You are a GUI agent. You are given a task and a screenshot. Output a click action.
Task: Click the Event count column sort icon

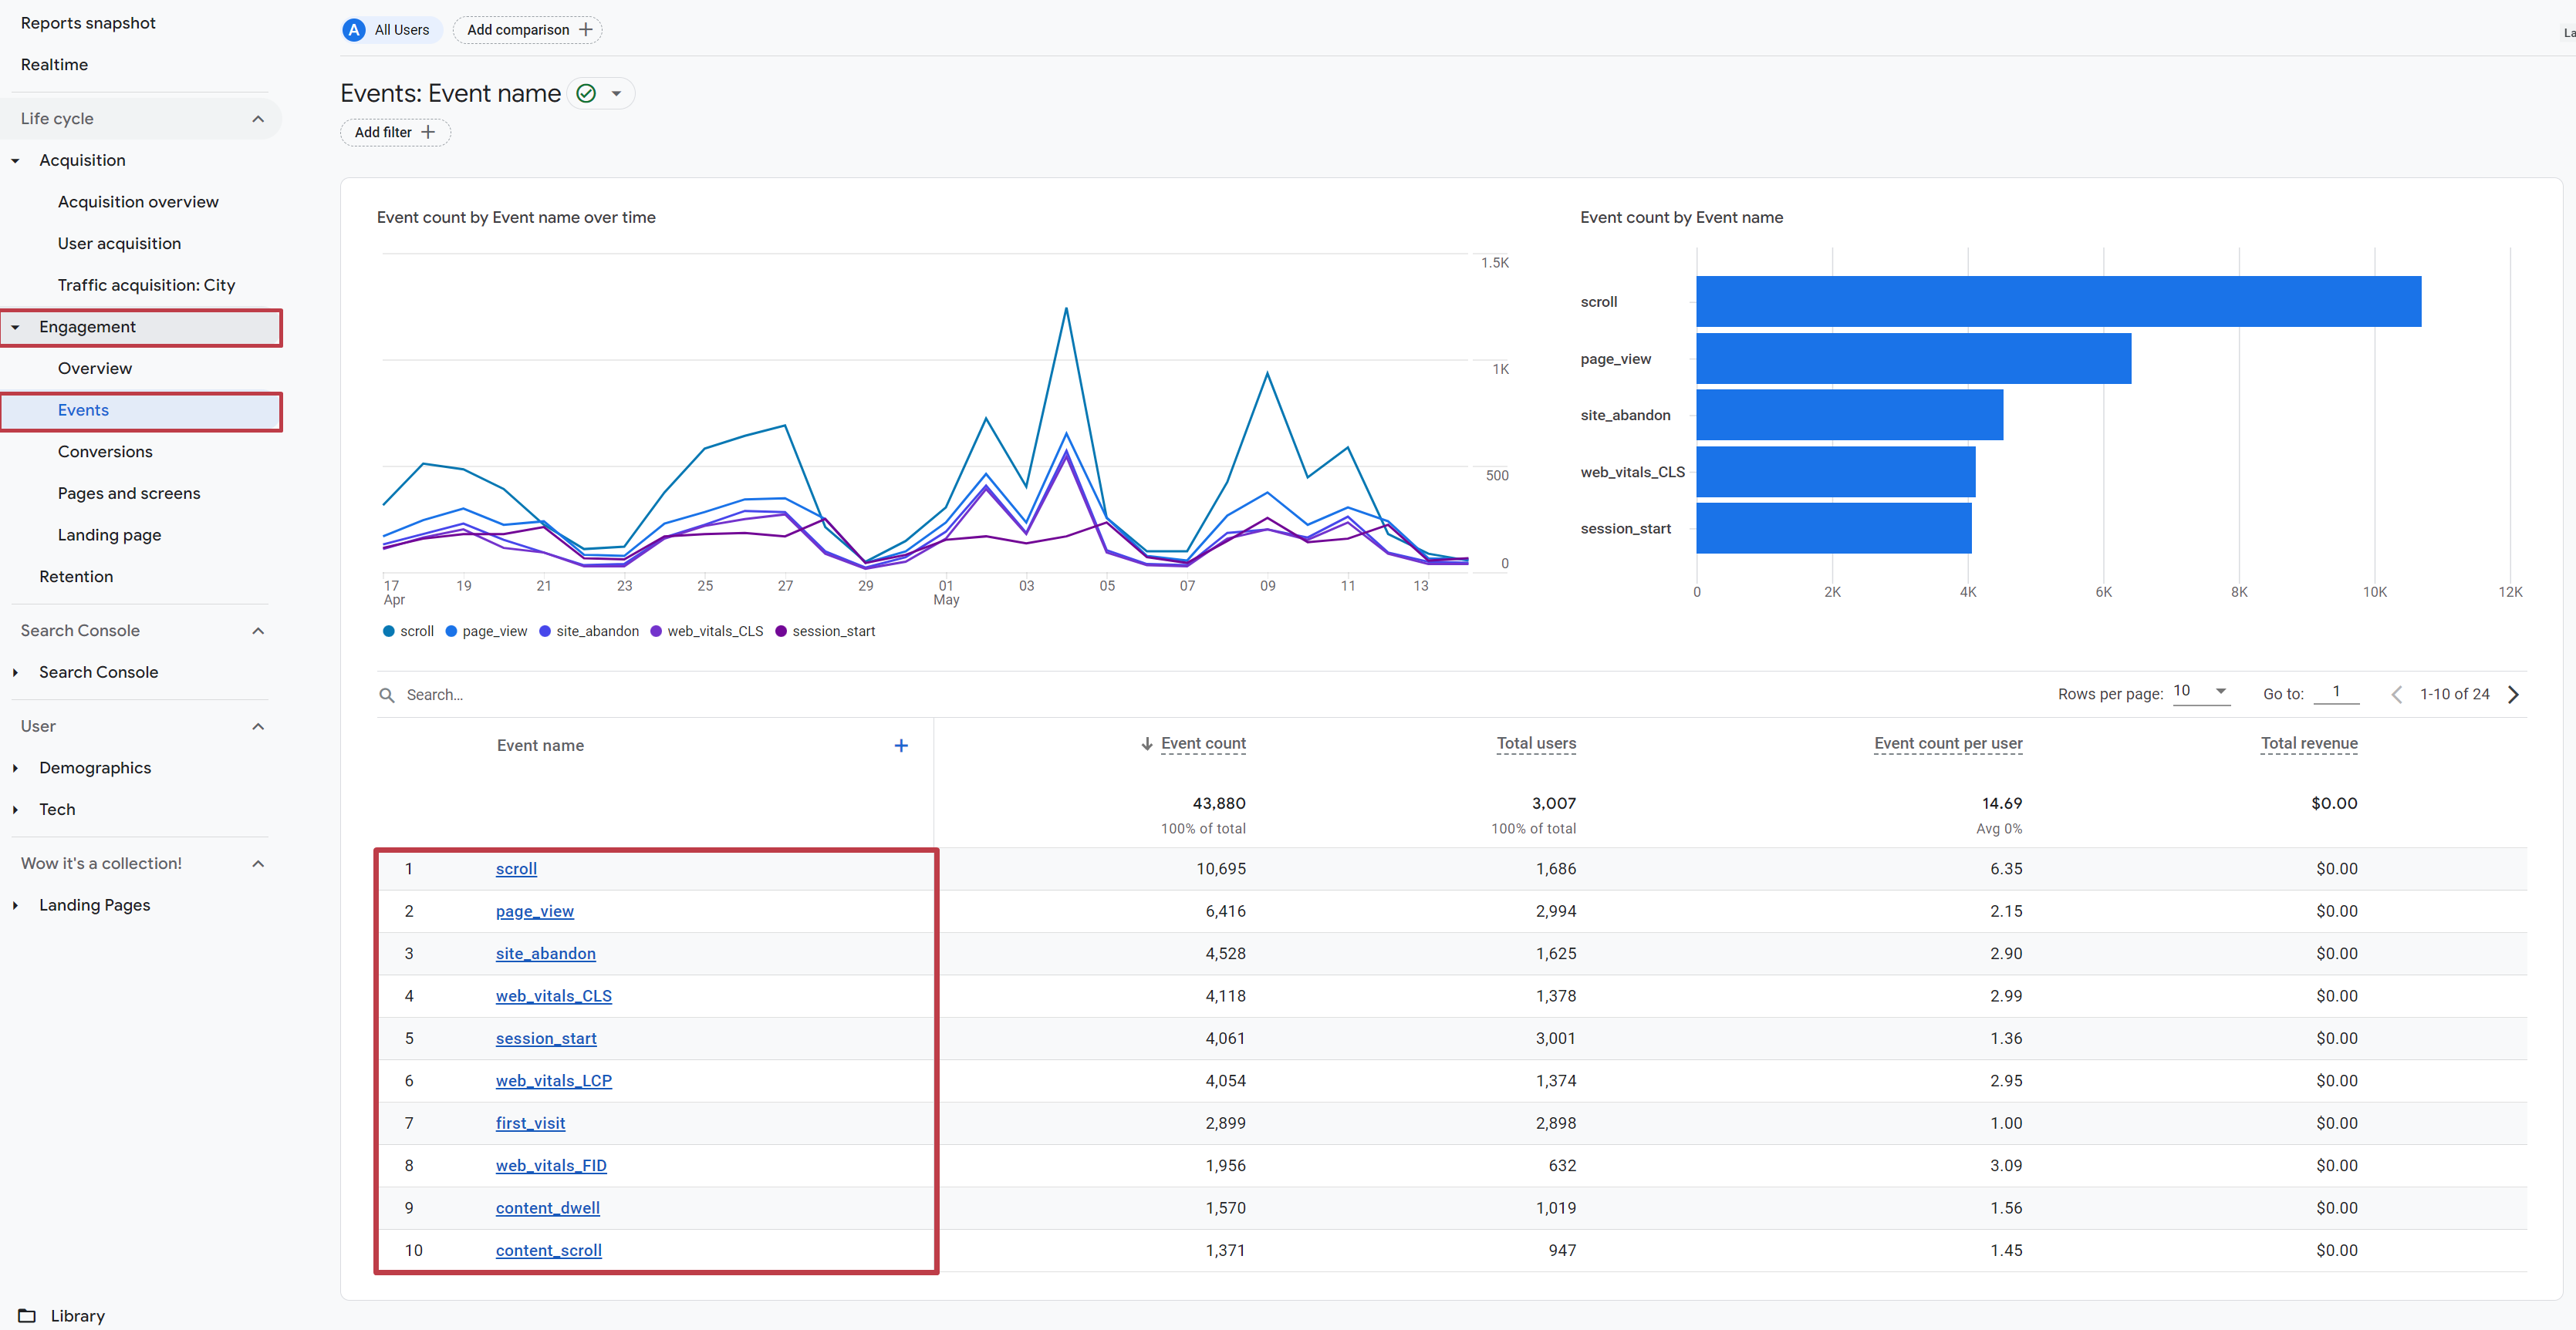pos(1142,743)
